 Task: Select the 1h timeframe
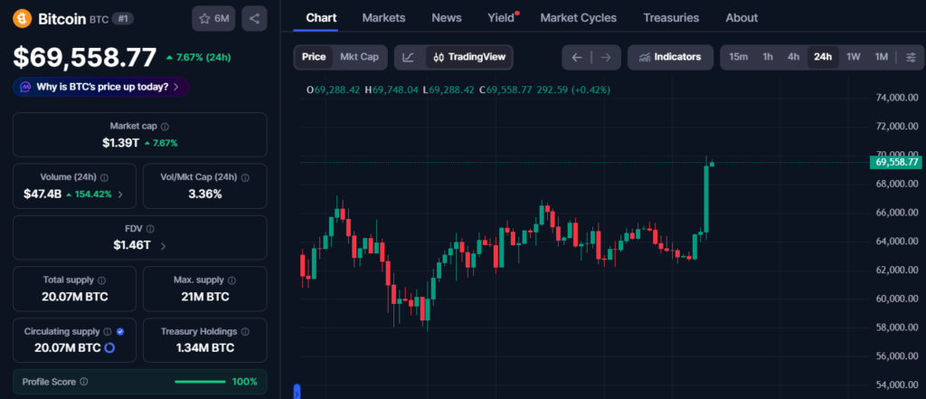(x=768, y=57)
